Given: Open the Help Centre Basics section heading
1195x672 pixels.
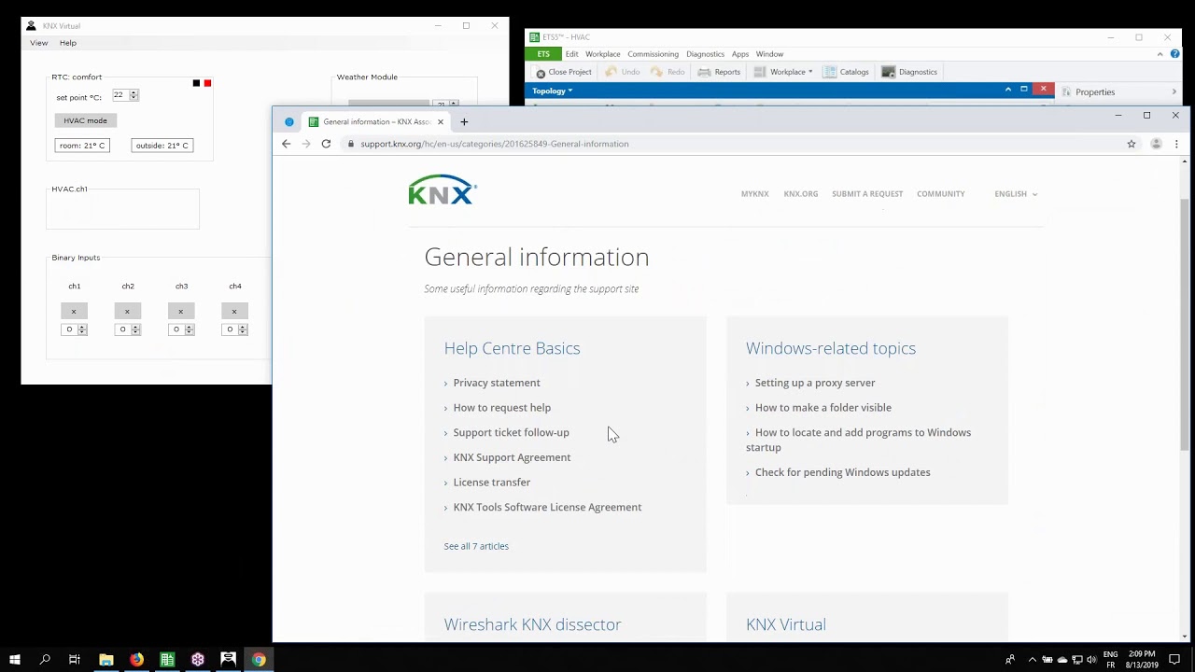Looking at the screenshot, I should 512,348.
